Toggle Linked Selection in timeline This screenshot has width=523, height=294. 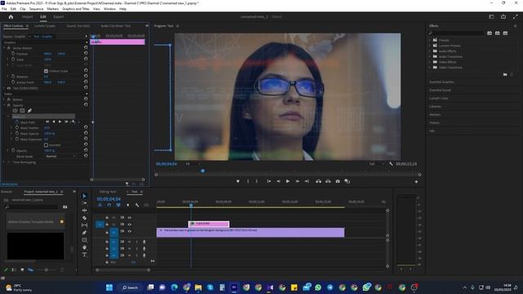pyautogui.click(x=118, y=205)
